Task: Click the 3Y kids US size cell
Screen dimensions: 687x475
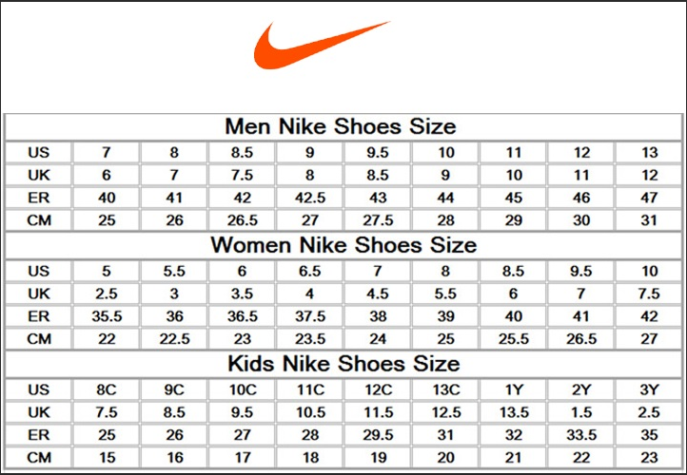Action: [649, 389]
